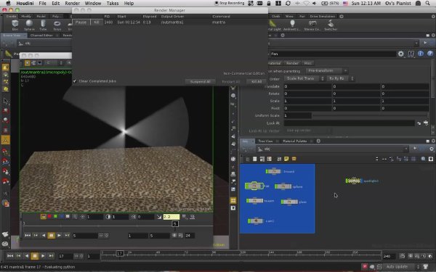The image size is (436, 272).
Task: Switch to the Tree View tab
Action: pos(265,141)
